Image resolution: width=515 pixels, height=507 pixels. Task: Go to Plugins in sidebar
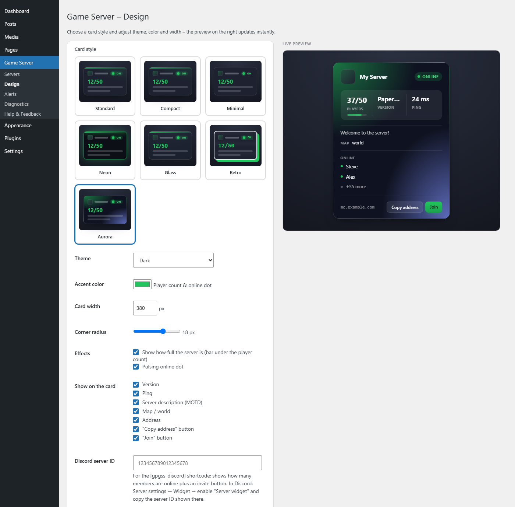coord(29,138)
